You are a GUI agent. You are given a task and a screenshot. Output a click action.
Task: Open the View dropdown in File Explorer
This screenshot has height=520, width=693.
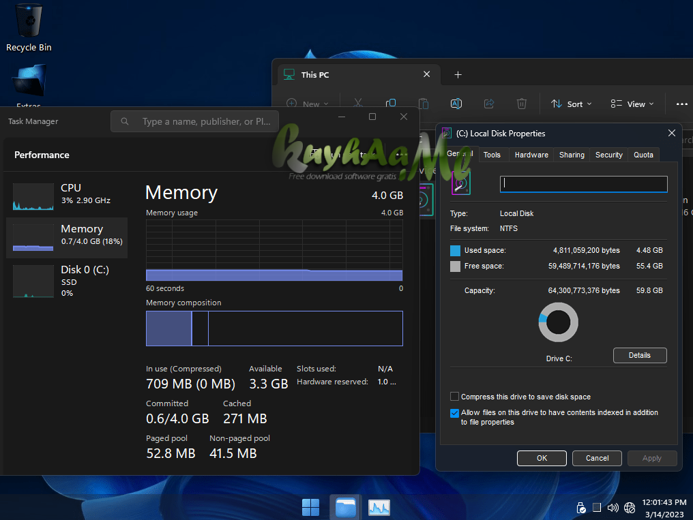(632, 104)
